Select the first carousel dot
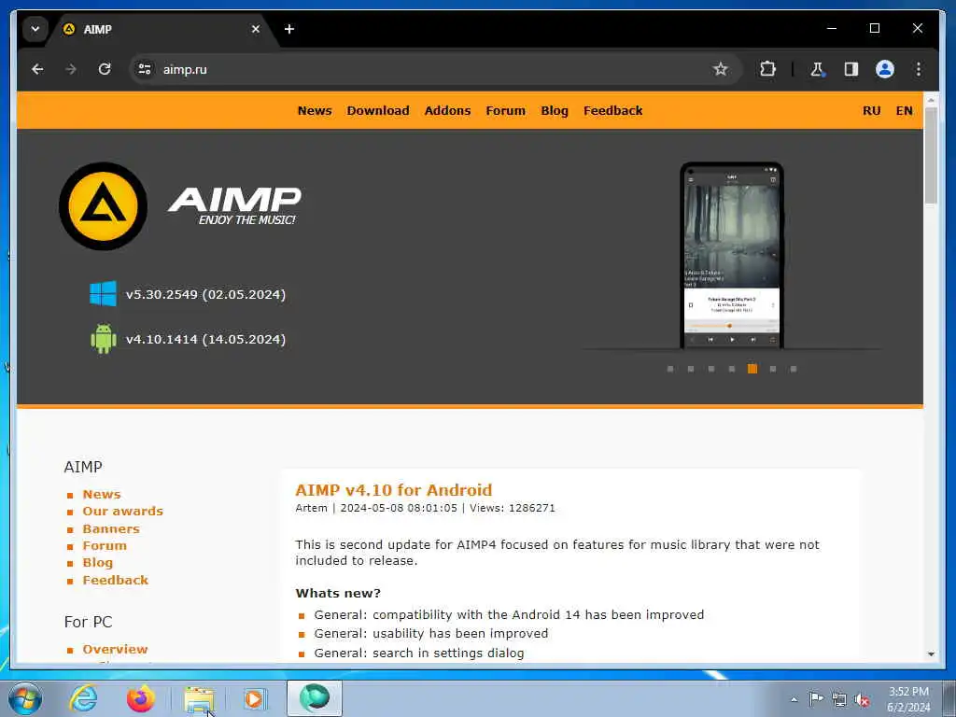956x717 pixels. 670,369
